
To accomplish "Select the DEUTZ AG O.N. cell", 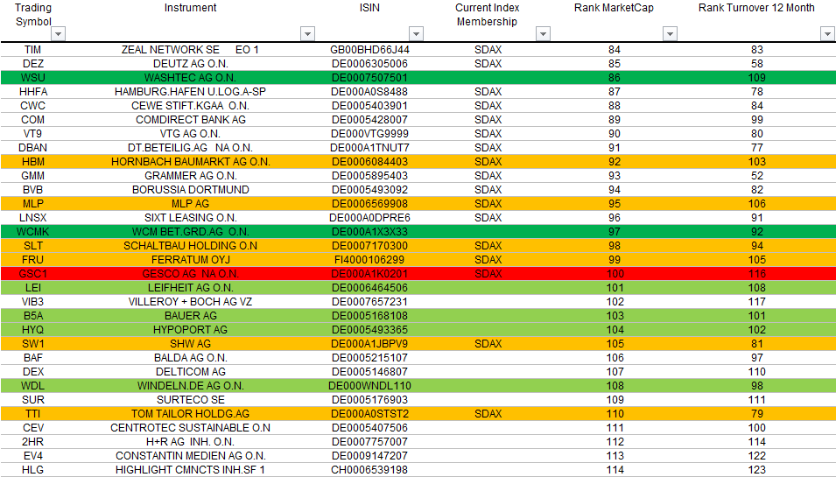I will (190, 63).
